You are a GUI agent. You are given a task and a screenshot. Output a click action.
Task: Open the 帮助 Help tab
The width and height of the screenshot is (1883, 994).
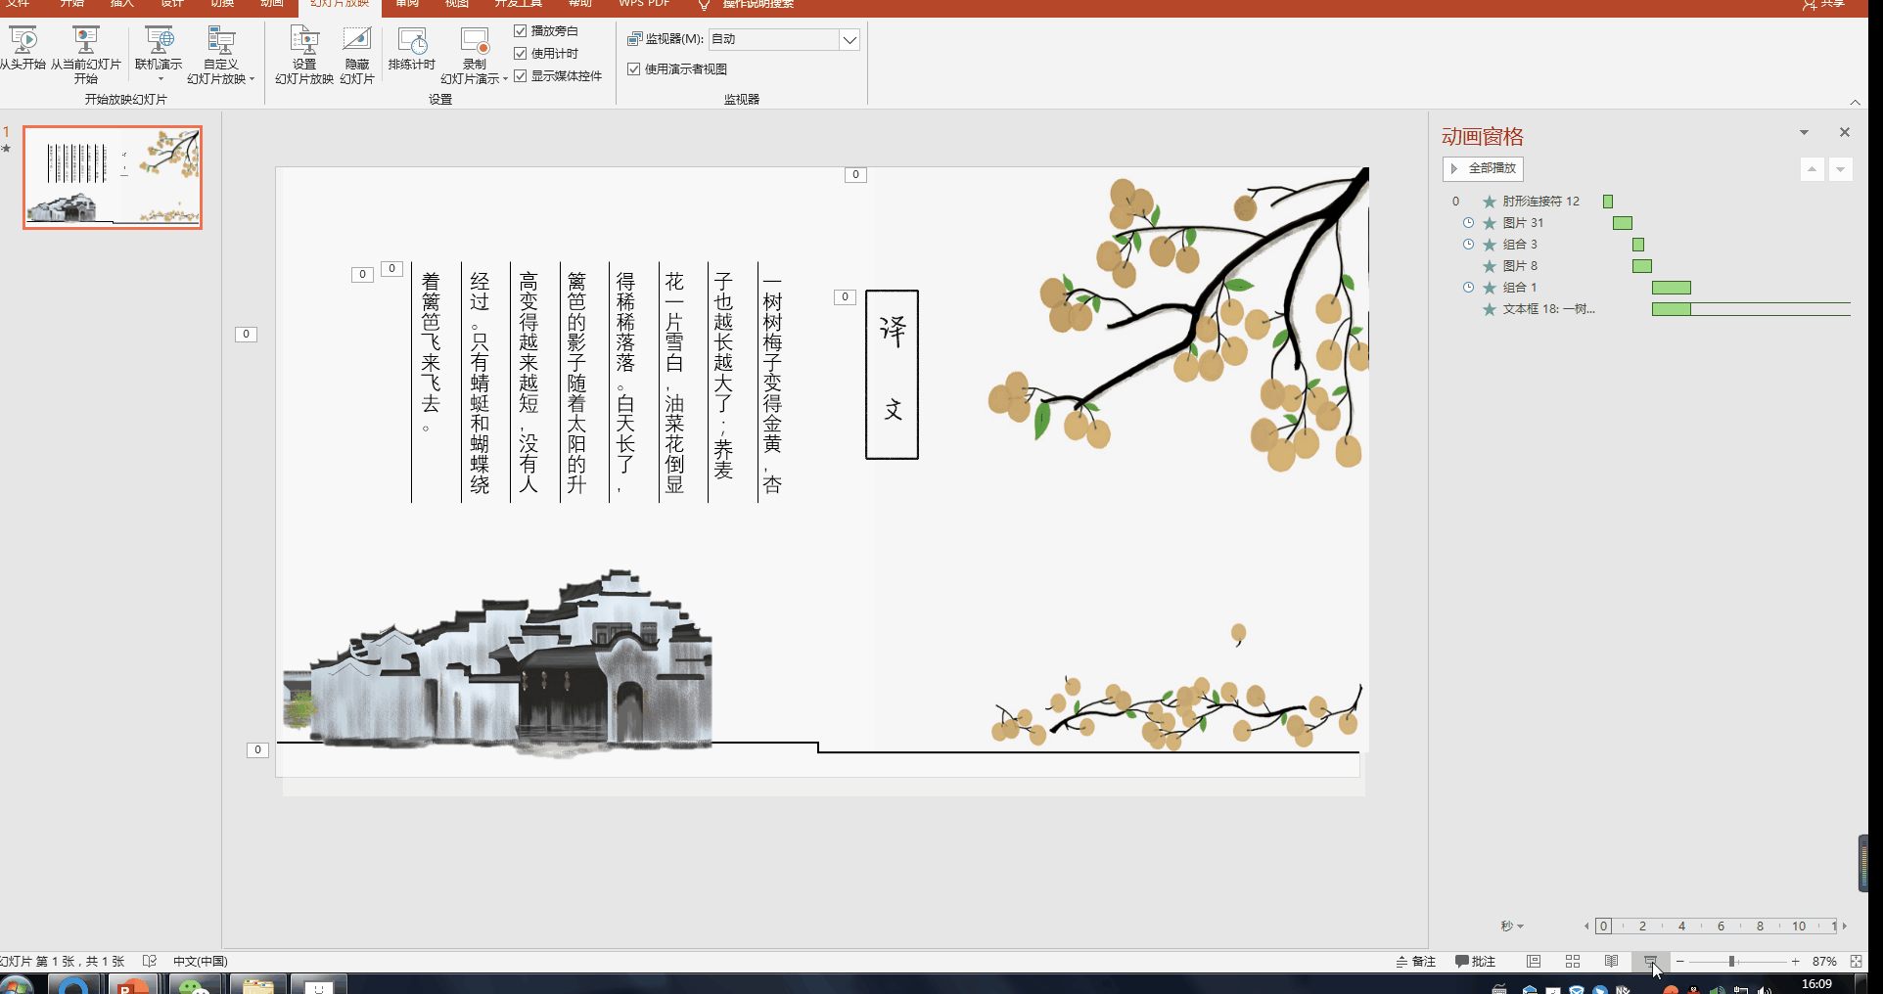pos(580,4)
